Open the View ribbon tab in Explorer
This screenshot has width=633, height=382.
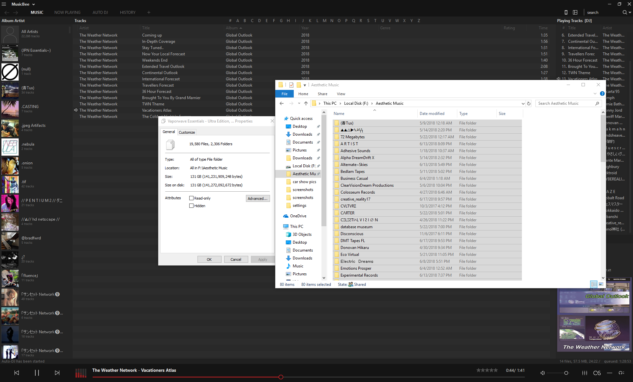coord(341,94)
